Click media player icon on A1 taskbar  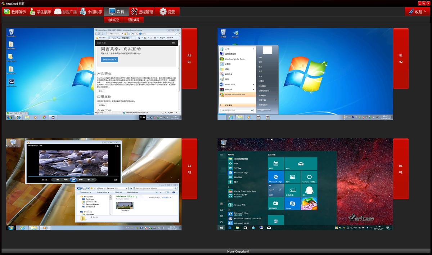point(35,117)
